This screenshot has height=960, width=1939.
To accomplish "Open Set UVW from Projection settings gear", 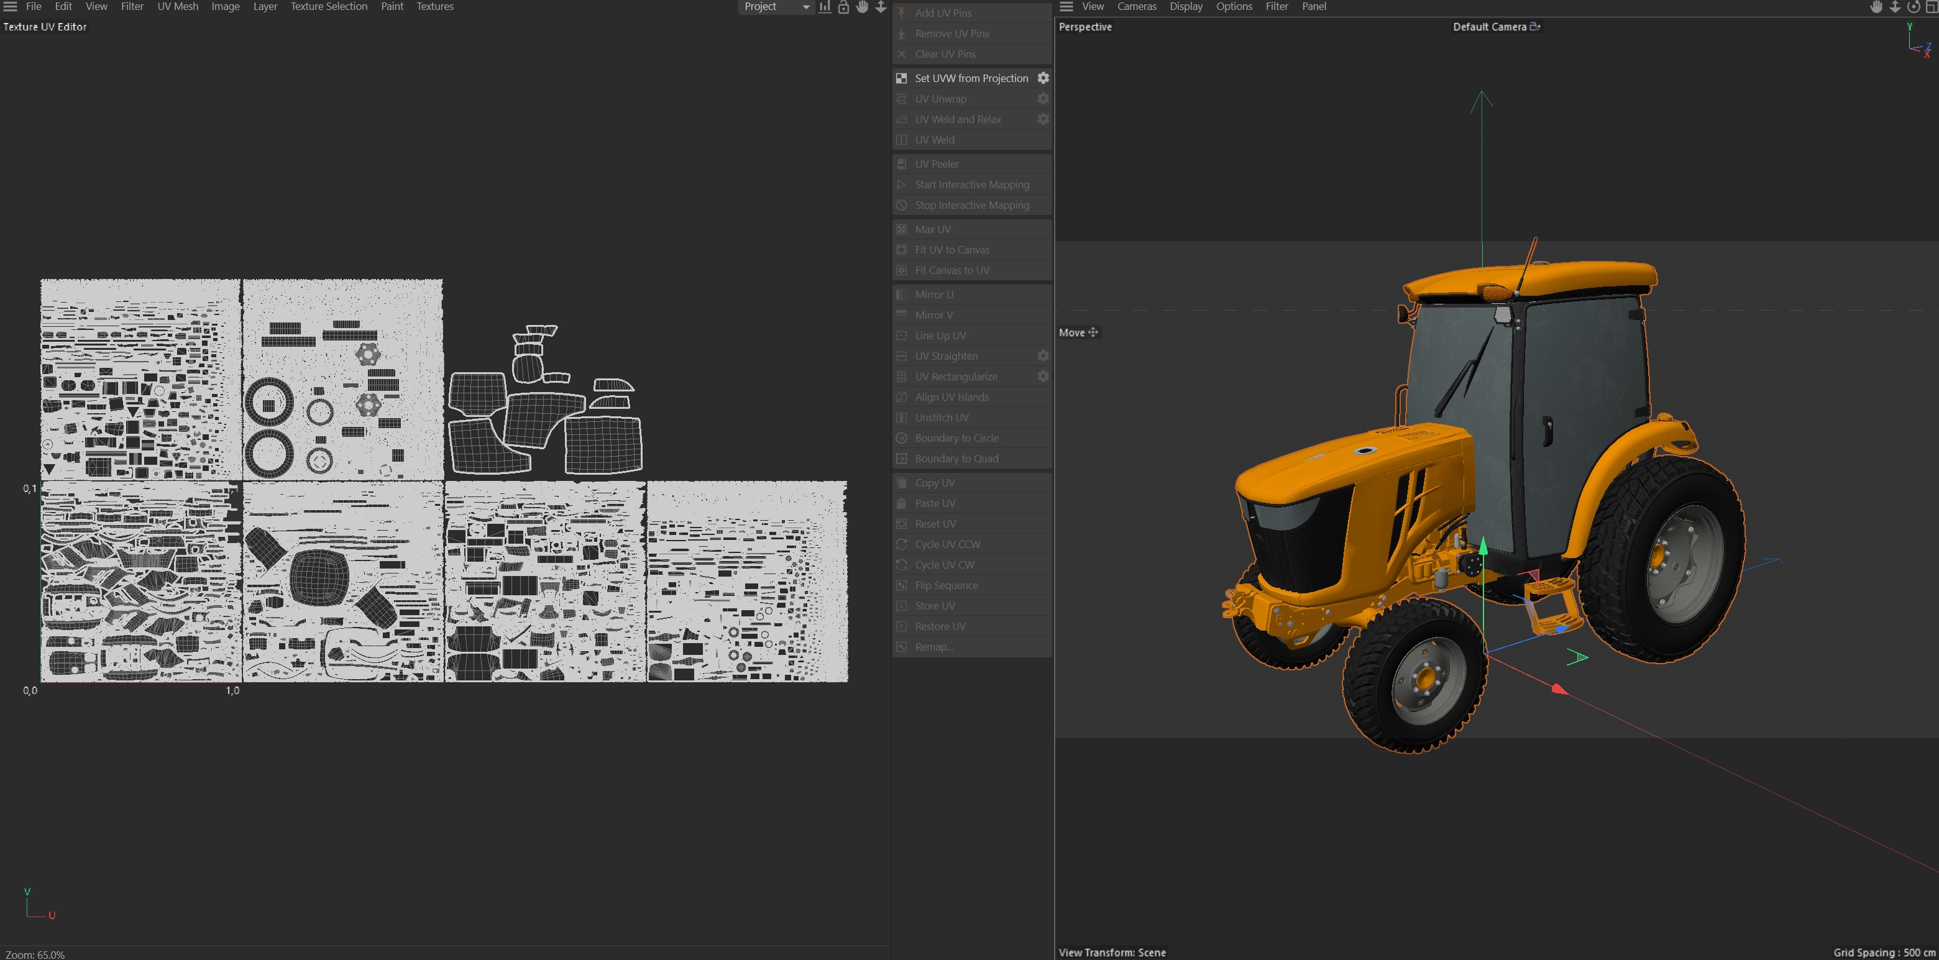I will (1043, 78).
